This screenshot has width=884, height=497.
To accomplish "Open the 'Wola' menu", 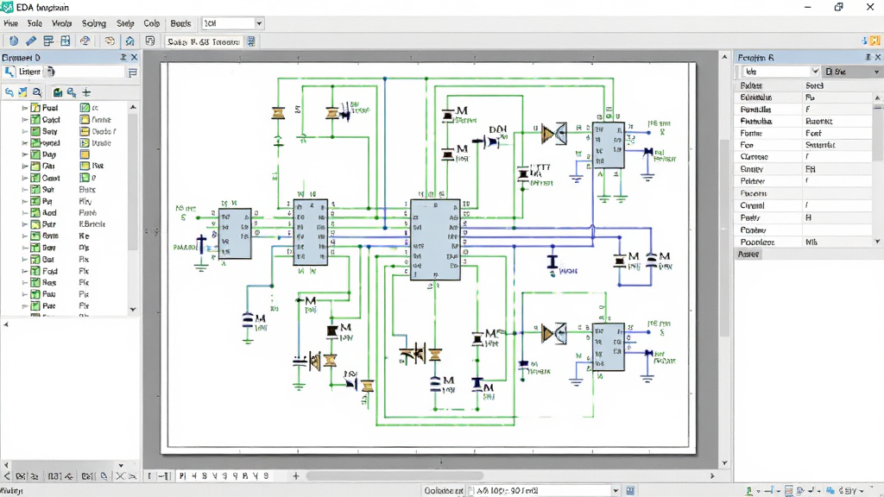I will [61, 23].
